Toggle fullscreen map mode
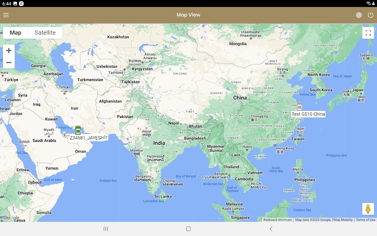 click(x=368, y=33)
